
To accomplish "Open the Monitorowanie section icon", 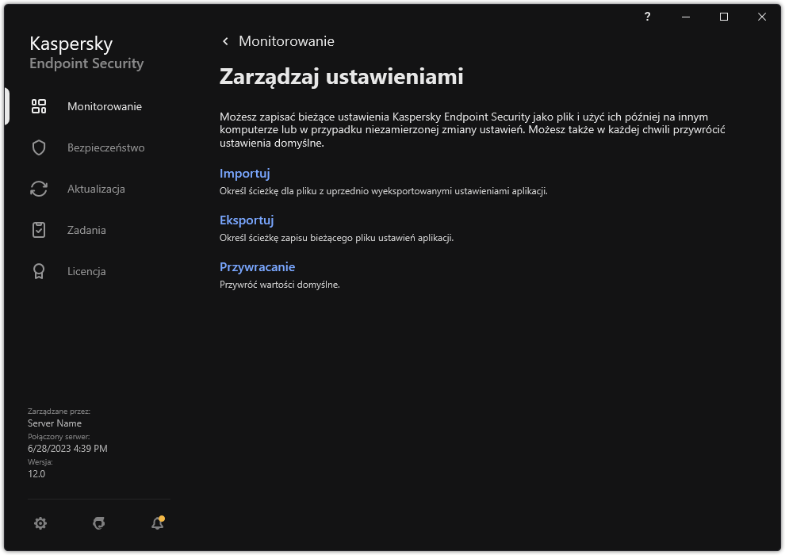I will pos(37,105).
